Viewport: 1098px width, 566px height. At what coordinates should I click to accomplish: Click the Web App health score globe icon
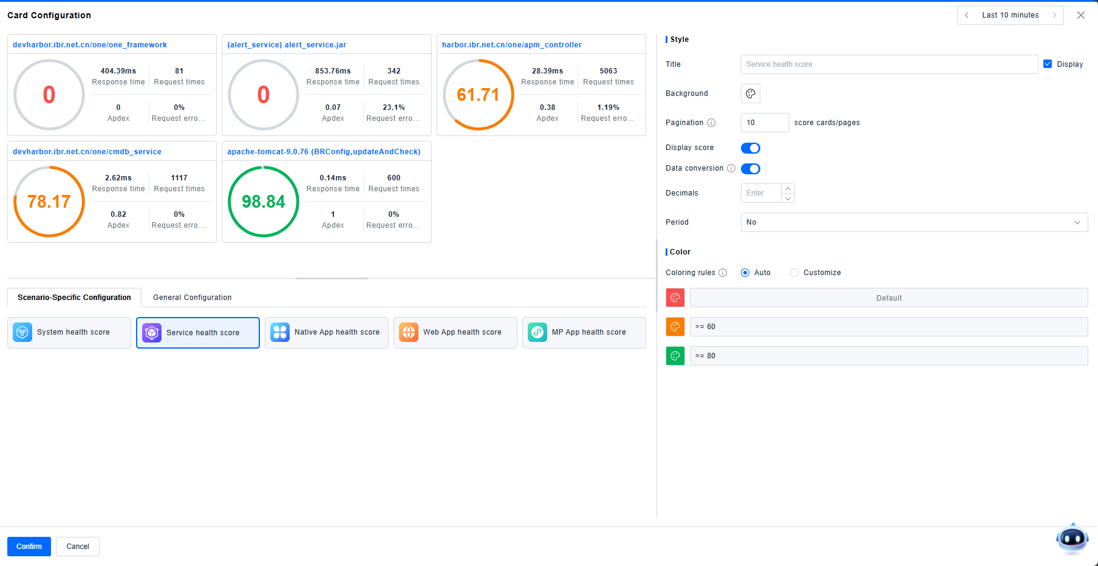409,332
